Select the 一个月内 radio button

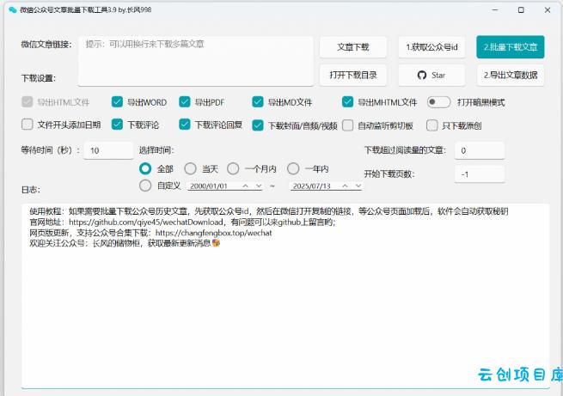tap(233, 168)
